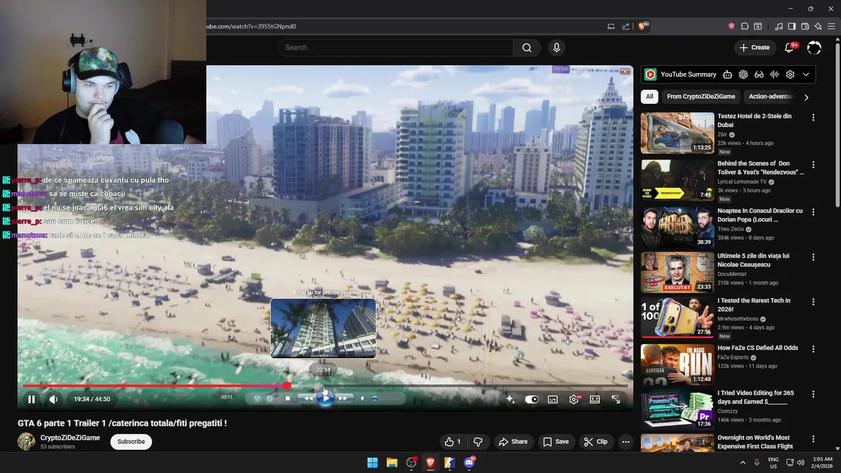The height and width of the screenshot is (473, 841).
Task: Show hidden system tray icons chevron
Action: tap(743, 462)
